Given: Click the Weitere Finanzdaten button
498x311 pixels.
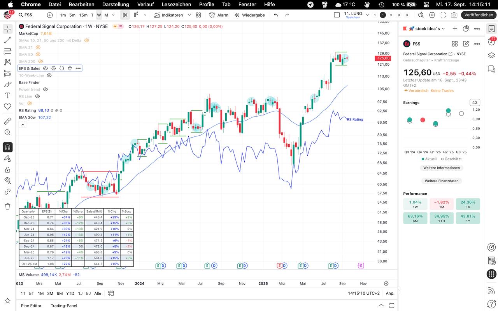Looking at the screenshot, I should click(441, 181).
